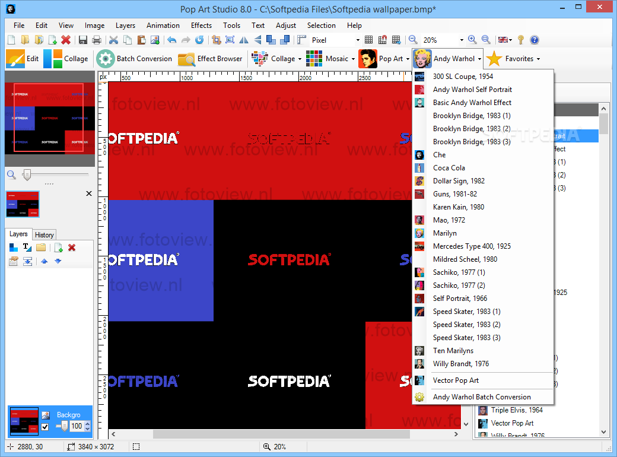This screenshot has width=617, height=457.
Task: Enable snap to grid magnet icon
Action: (x=383, y=40)
